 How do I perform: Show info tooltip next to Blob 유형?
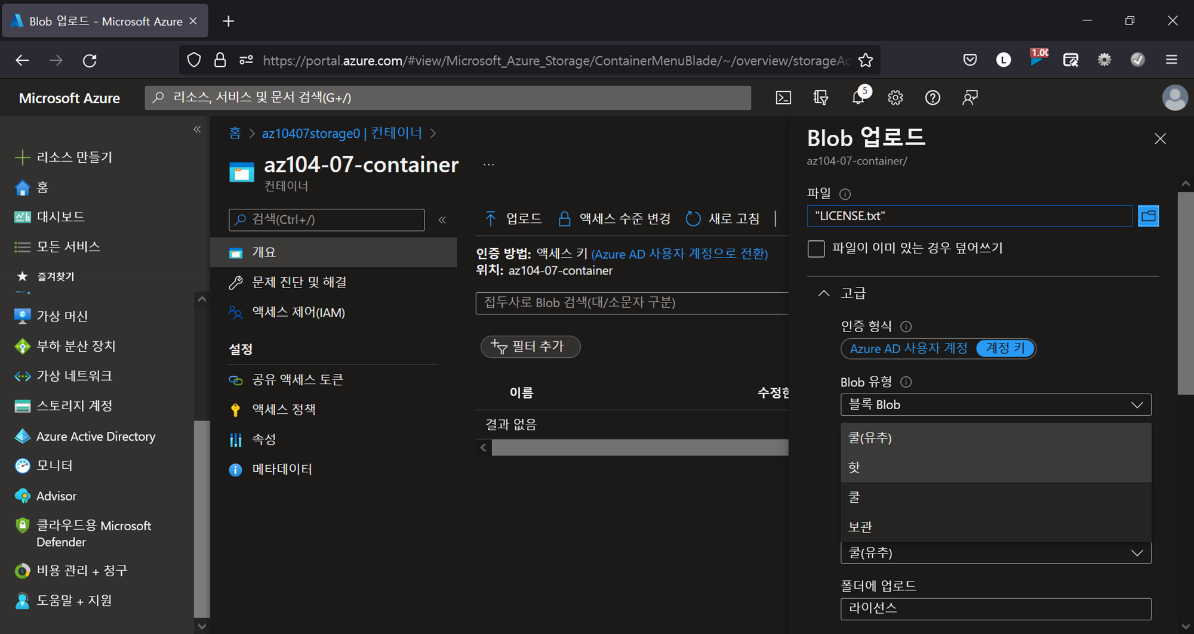pyautogui.click(x=906, y=382)
